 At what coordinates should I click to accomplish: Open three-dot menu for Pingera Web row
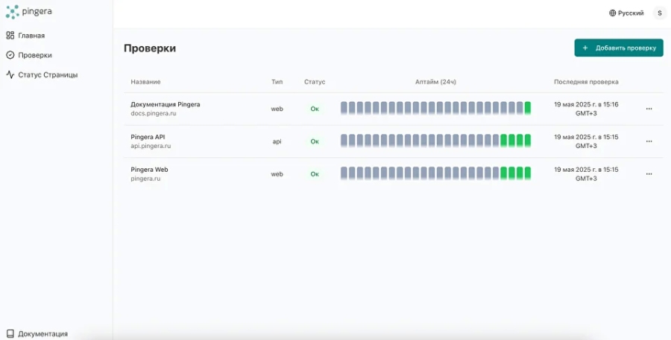click(649, 174)
